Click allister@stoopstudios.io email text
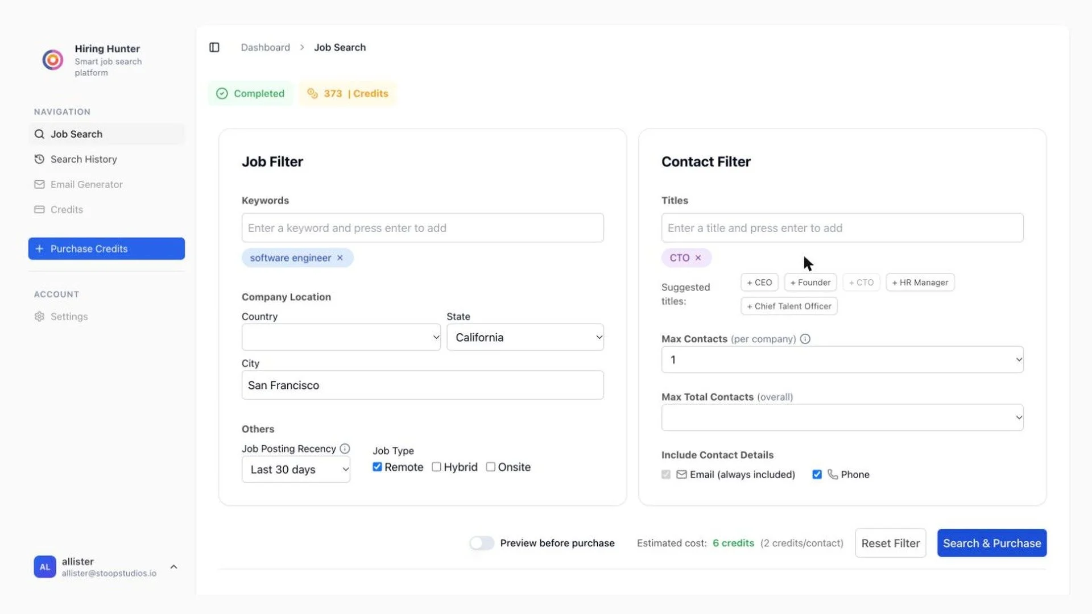Image resolution: width=1092 pixels, height=614 pixels. [109, 573]
